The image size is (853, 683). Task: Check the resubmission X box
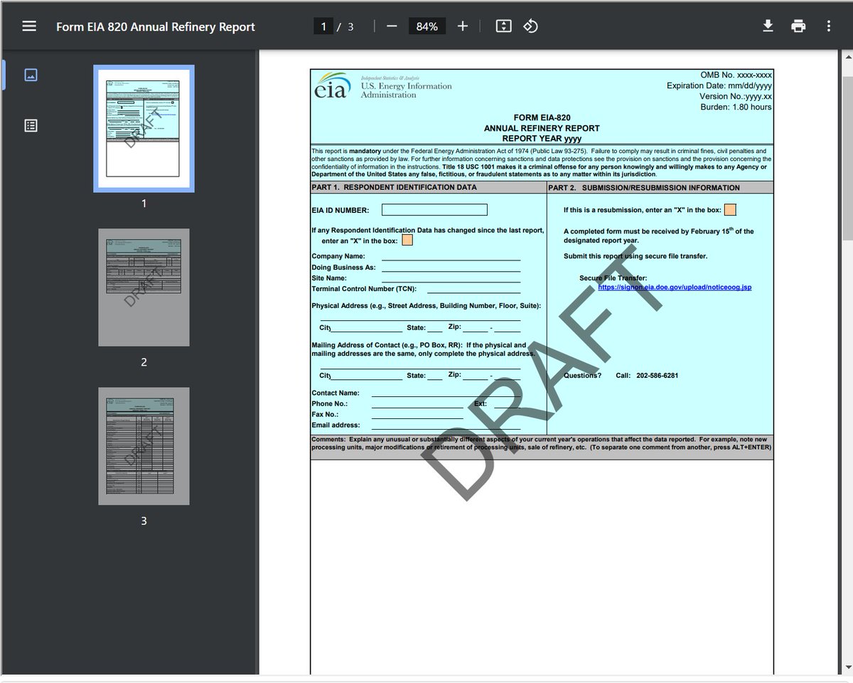tap(730, 210)
